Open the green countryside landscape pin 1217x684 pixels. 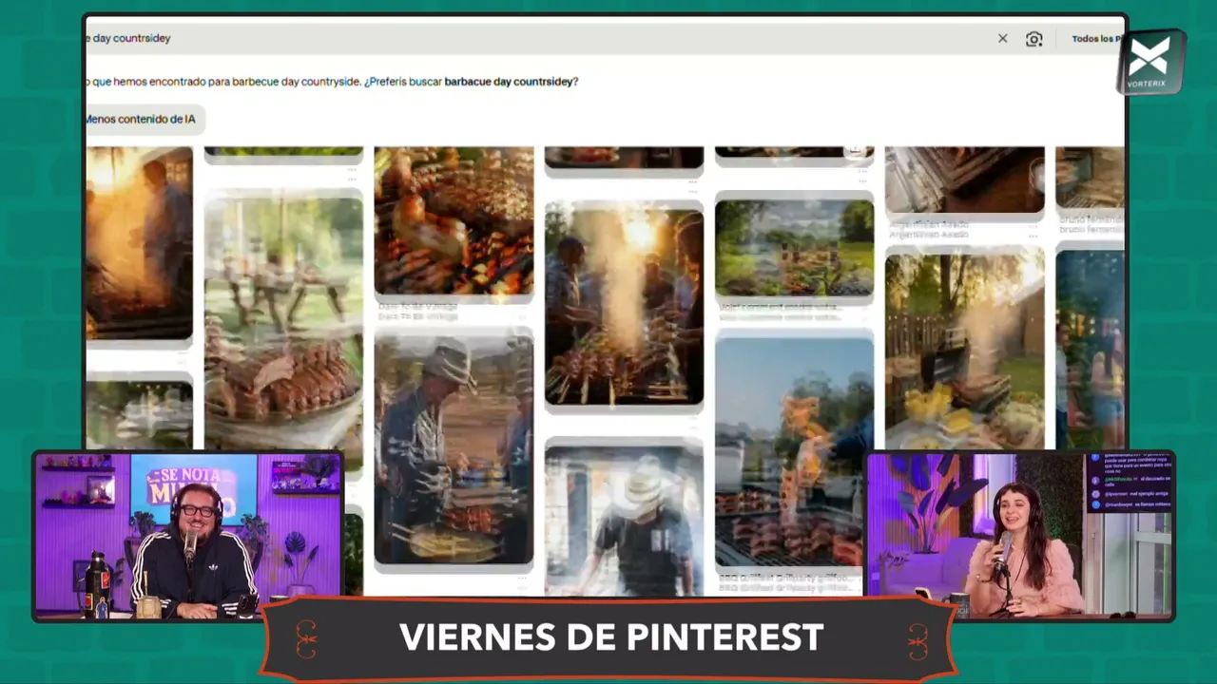[x=794, y=248]
